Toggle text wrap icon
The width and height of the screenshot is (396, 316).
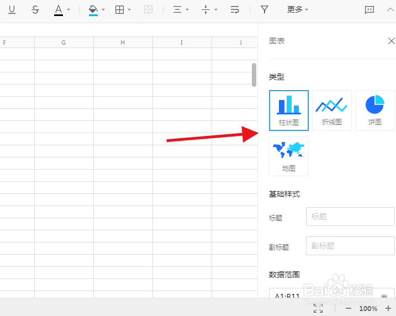tap(235, 9)
